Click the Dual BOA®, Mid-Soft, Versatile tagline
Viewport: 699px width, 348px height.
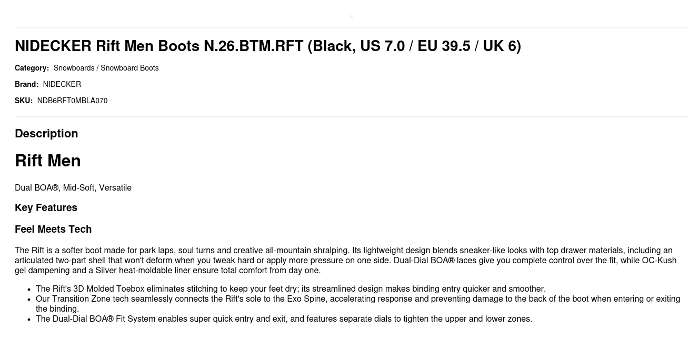click(x=73, y=188)
